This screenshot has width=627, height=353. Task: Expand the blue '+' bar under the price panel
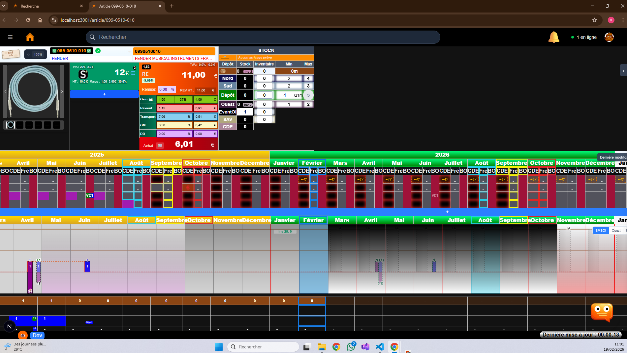pos(104,94)
